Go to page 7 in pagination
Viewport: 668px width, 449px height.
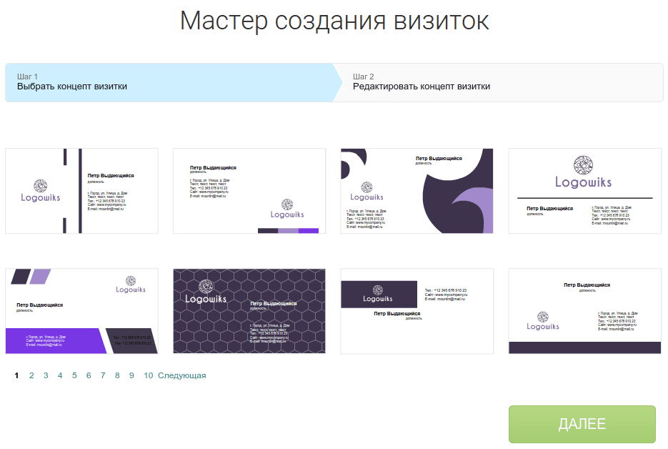tap(103, 375)
